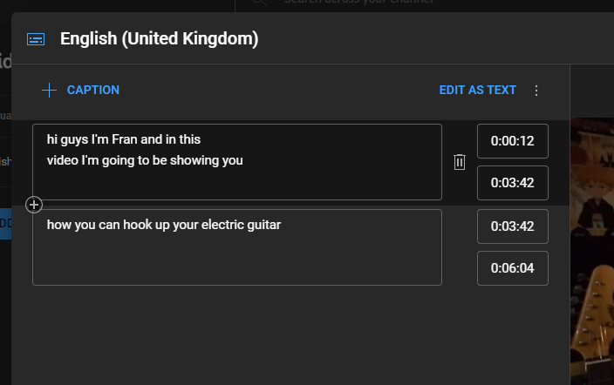Image resolution: width=614 pixels, height=385 pixels.
Task: Switch to EDIT AS TEXT mode
Action: pyautogui.click(x=477, y=90)
